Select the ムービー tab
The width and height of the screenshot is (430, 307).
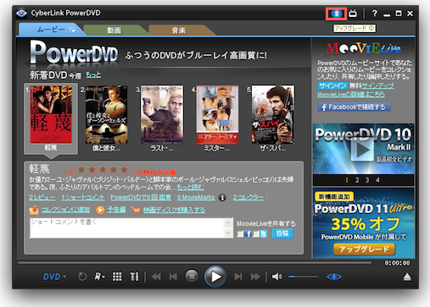click(51, 30)
